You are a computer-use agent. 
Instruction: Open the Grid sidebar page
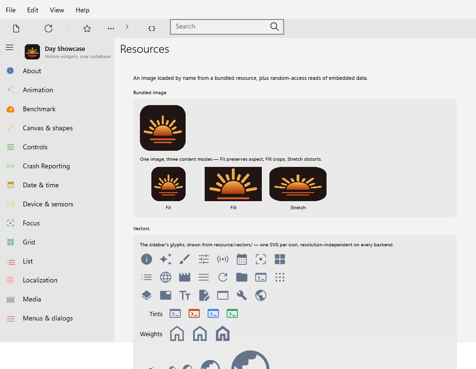pyautogui.click(x=57, y=242)
